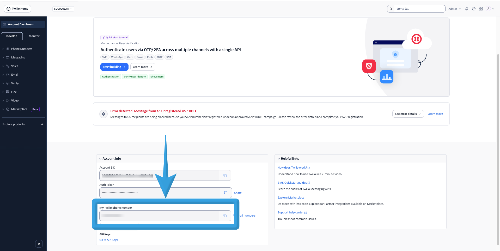Viewport: 500px width, 251px height.
Task: Select the Develop tab
Action: point(12,36)
